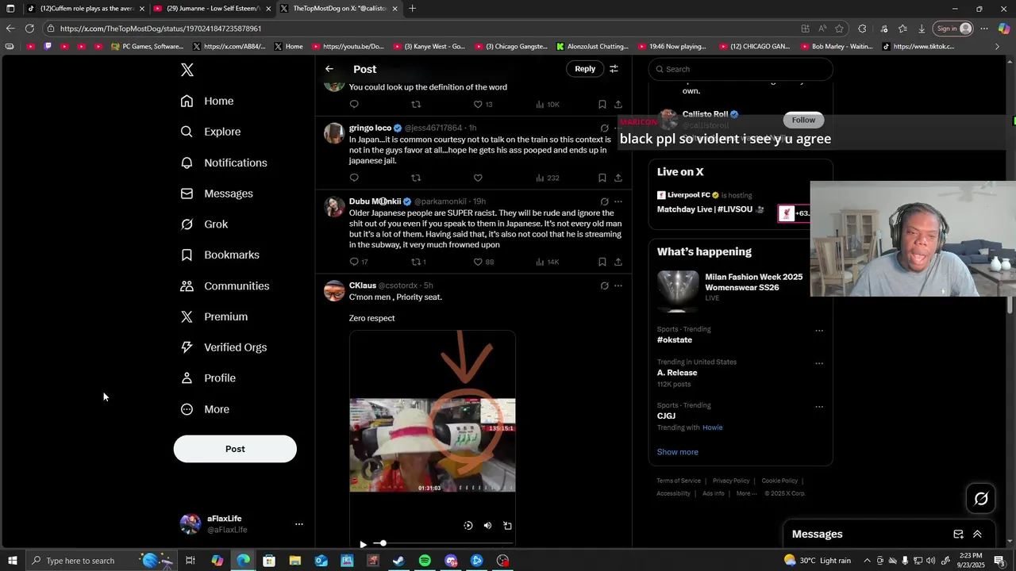
Task: Open the CKlaus video thumbnail
Action: click(433, 445)
